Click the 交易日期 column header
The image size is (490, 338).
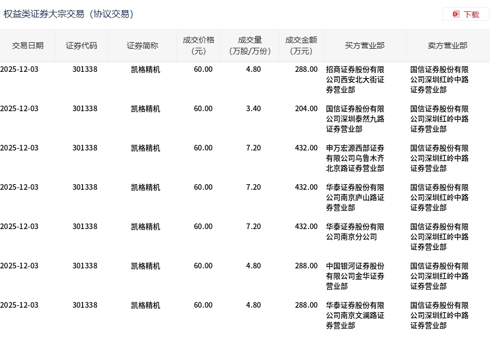(x=28, y=45)
